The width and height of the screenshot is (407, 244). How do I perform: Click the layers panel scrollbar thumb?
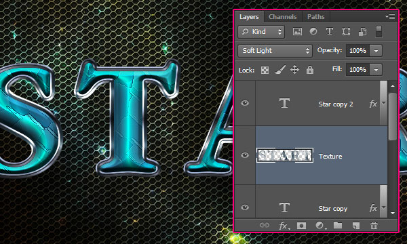click(x=393, y=117)
